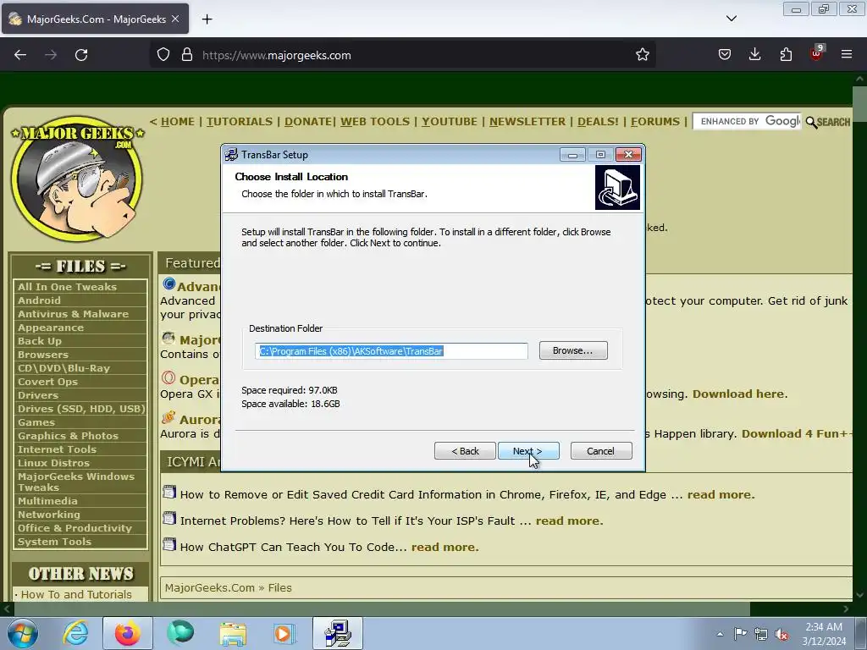This screenshot has width=867, height=650.
Task: Click Back in TransBar Setup
Action: point(465,451)
